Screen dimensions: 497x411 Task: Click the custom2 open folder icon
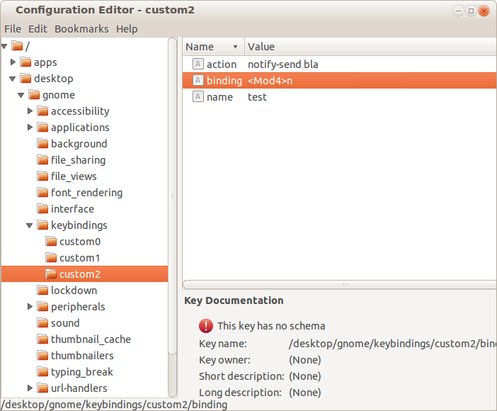[52, 274]
